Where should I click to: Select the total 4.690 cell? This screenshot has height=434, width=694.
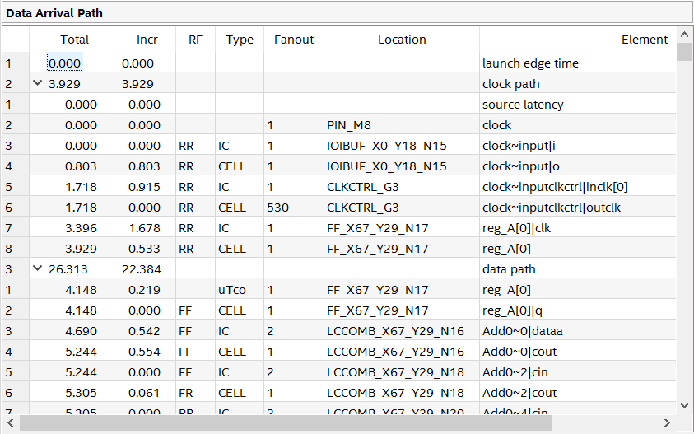click(x=74, y=331)
